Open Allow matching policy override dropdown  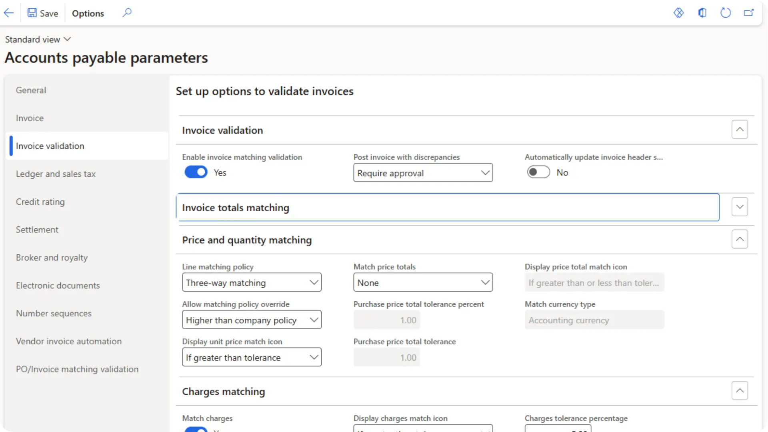coord(252,320)
